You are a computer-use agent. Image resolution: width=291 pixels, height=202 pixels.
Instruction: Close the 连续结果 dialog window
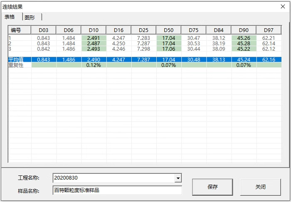(x=283, y=7)
